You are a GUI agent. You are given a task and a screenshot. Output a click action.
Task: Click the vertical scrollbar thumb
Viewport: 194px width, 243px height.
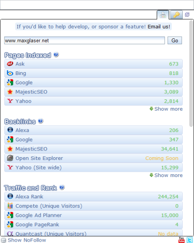coord(191,74)
